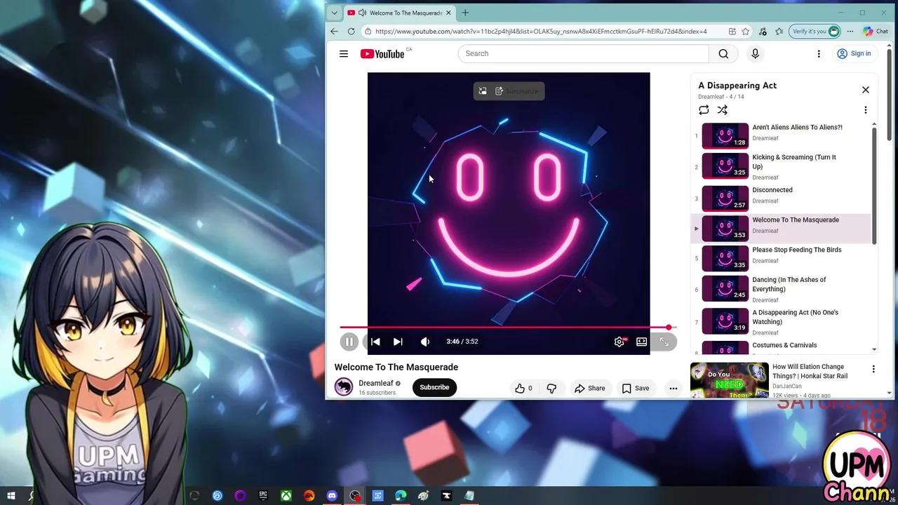Click the 1:28 duration thumbnail
898x505 pixels.
click(x=725, y=136)
